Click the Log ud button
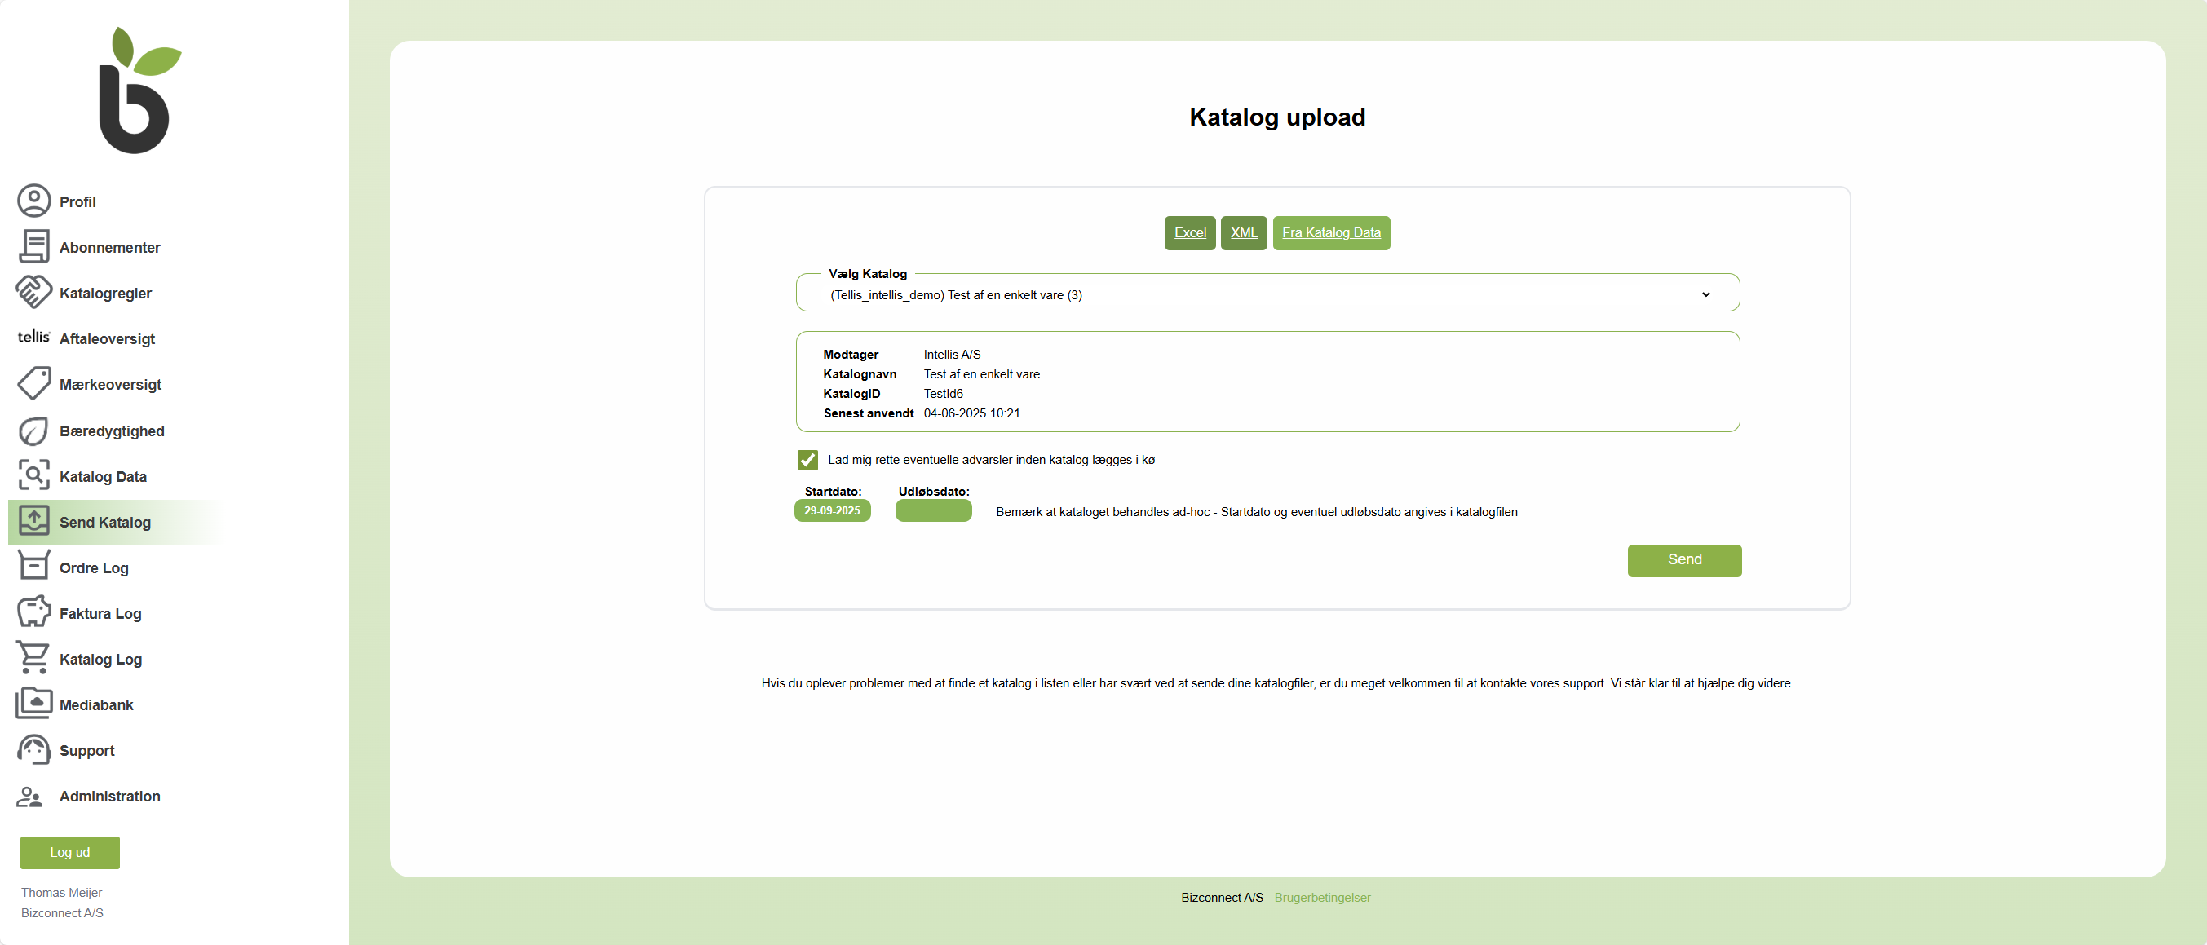Viewport: 2207px width, 945px height. click(x=69, y=853)
